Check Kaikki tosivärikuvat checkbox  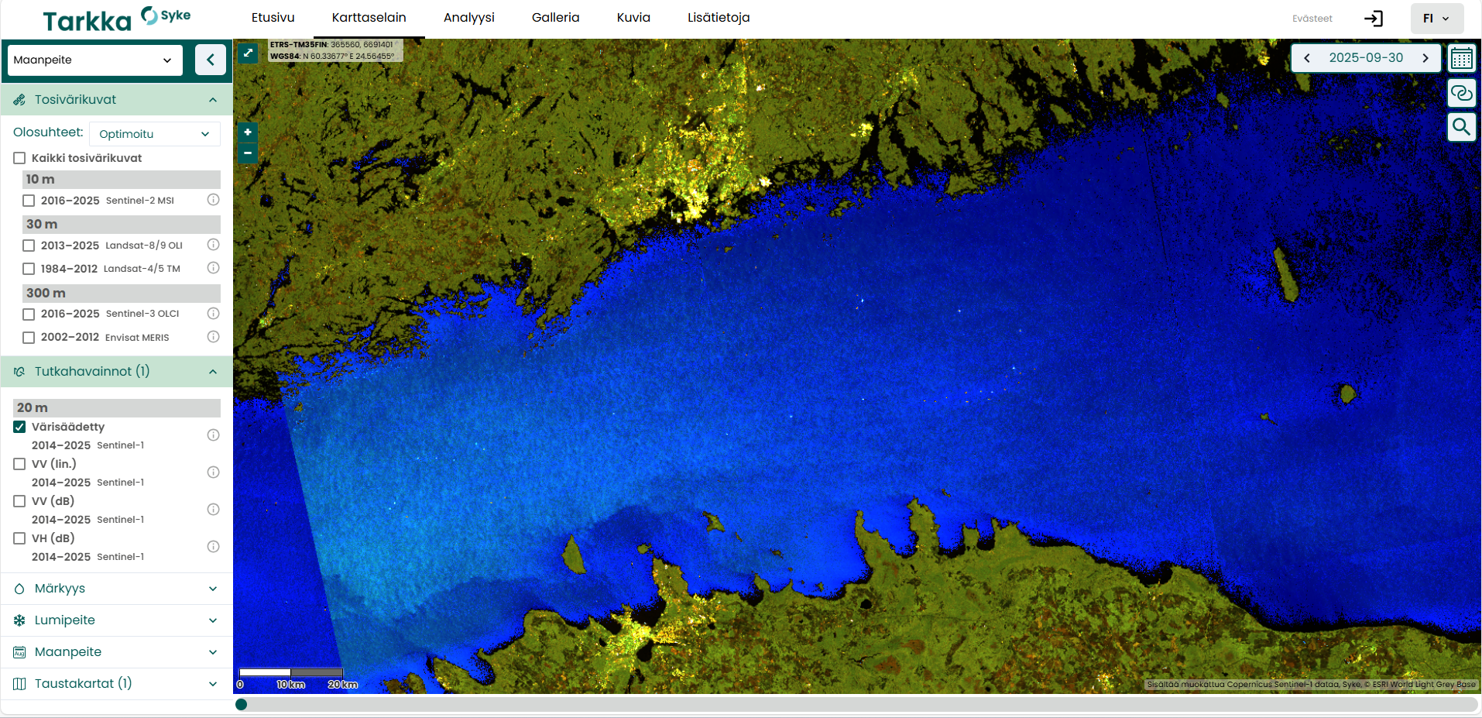pyautogui.click(x=20, y=158)
